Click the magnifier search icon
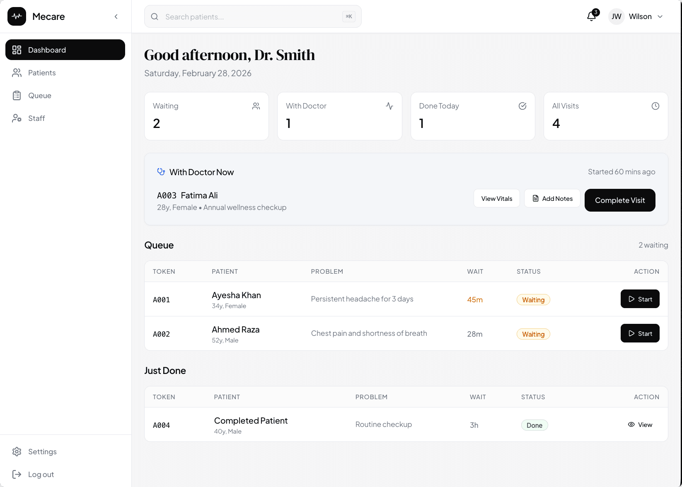The image size is (682, 487). 155,17
